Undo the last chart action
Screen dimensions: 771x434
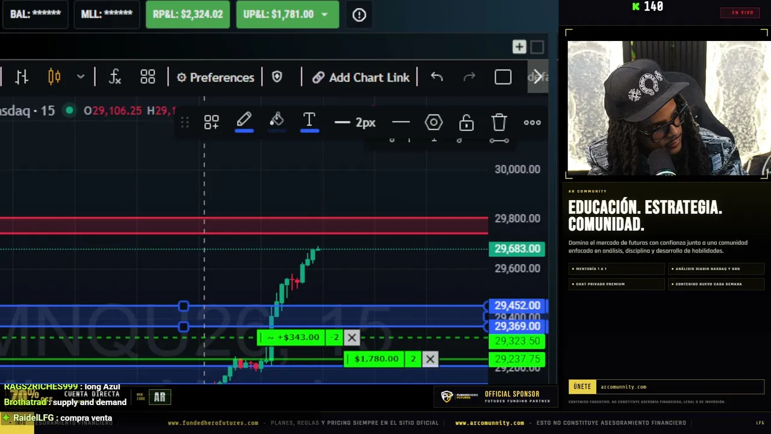(437, 77)
